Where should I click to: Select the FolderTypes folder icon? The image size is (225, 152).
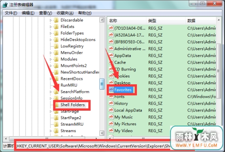pos(56,33)
